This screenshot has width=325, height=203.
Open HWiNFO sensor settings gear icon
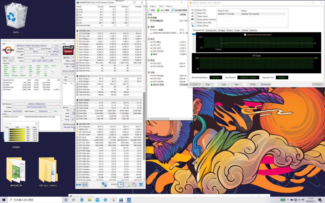(x=134, y=184)
